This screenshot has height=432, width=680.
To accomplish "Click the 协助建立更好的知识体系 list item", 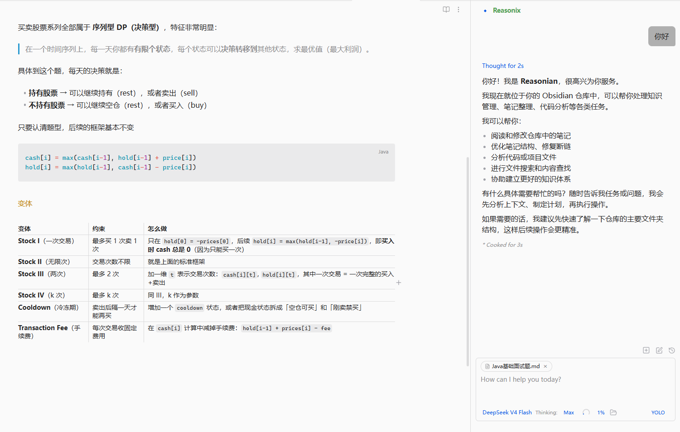I will click(x=531, y=179).
